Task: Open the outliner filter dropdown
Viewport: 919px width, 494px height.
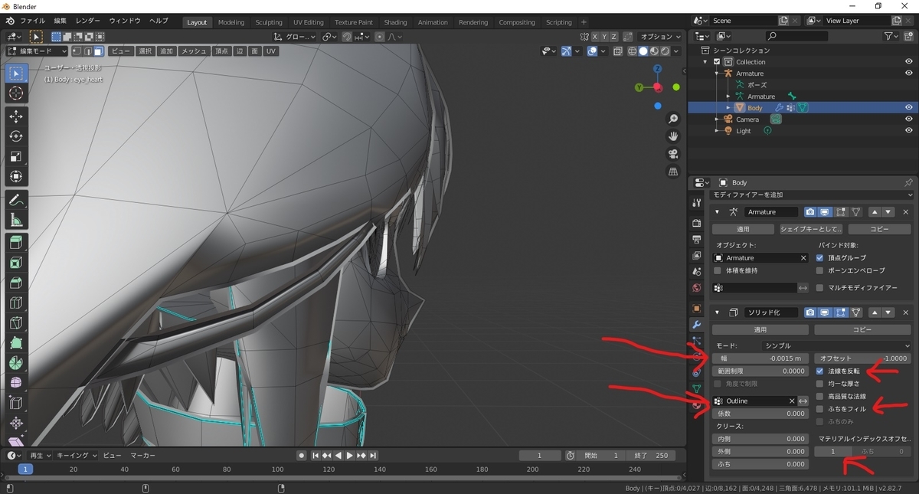Action: 892,36
